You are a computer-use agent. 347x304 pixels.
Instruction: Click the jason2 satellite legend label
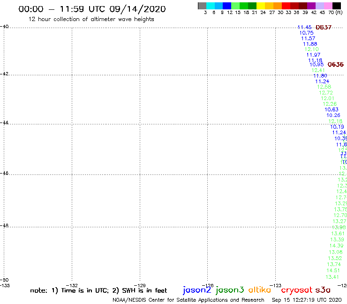(197, 290)
